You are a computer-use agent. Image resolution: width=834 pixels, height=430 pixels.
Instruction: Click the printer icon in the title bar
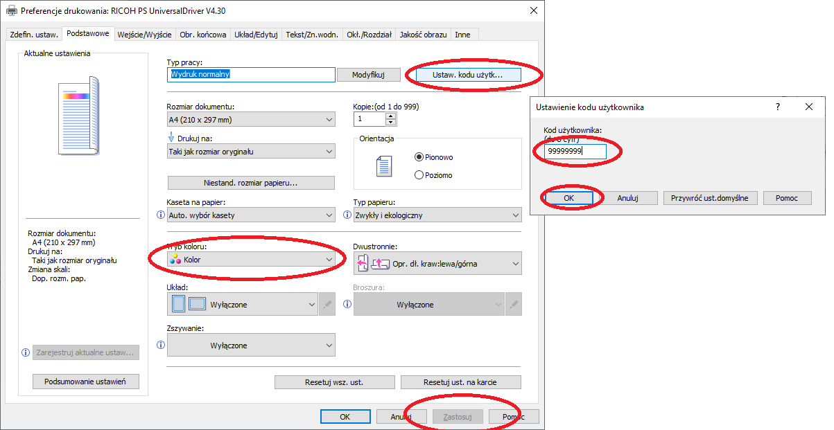point(12,11)
